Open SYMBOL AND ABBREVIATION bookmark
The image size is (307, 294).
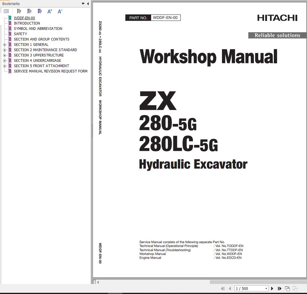[38, 28]
